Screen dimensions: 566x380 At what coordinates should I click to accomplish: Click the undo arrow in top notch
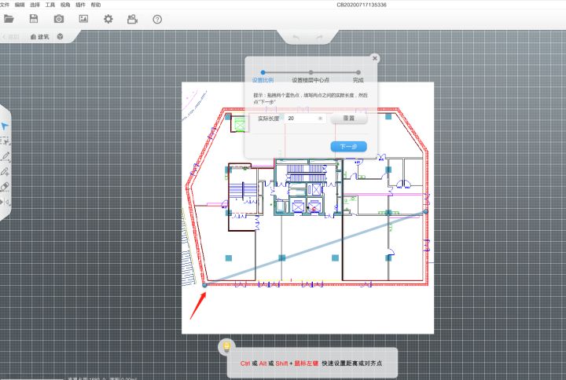point(296,37)
